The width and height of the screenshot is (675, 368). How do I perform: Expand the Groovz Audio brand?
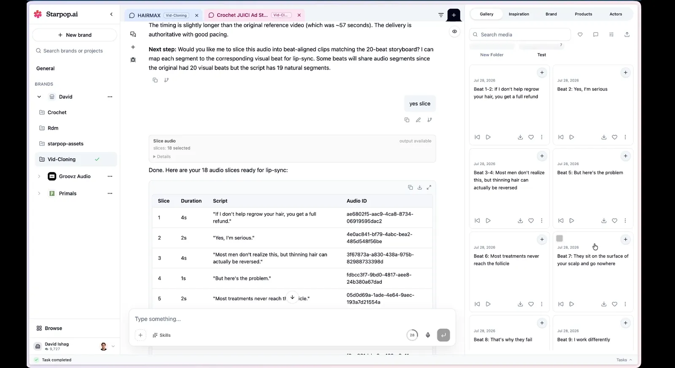tap(39, 176)
